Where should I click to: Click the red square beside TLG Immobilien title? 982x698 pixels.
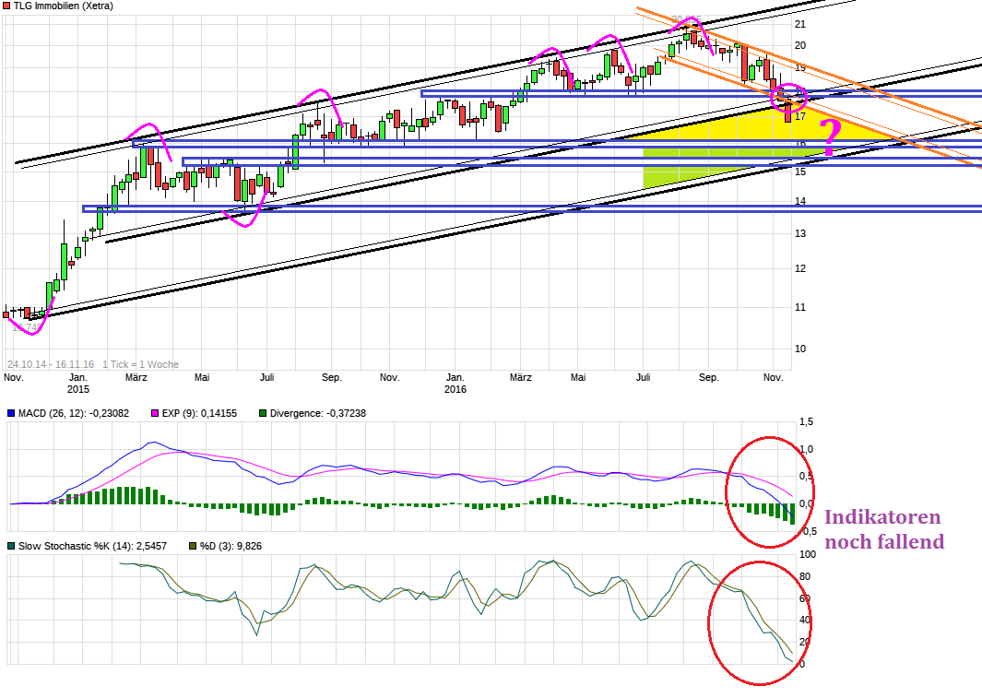click(x=6, y=6)
